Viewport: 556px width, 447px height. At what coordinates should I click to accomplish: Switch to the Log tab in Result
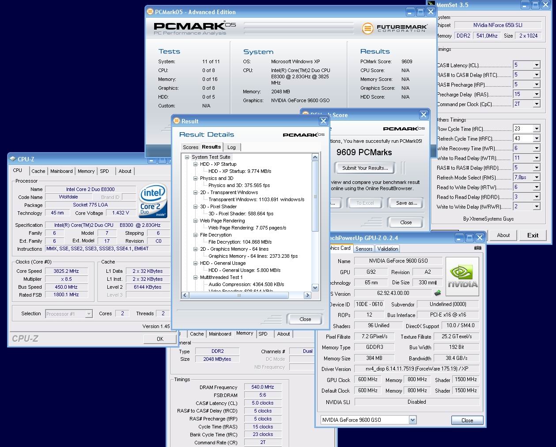click(231, 147)
